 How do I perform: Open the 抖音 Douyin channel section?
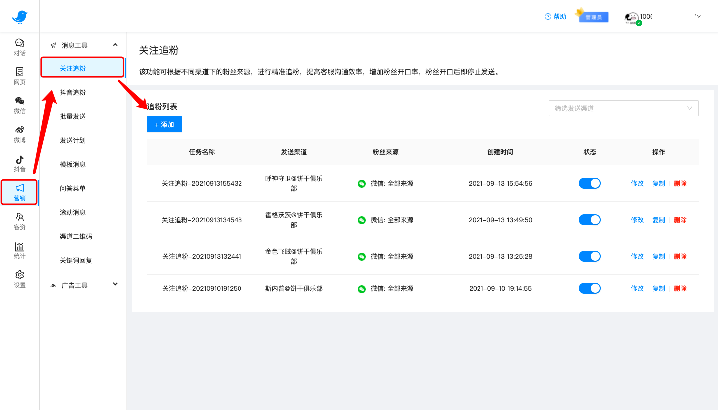(x=19, y=163)
